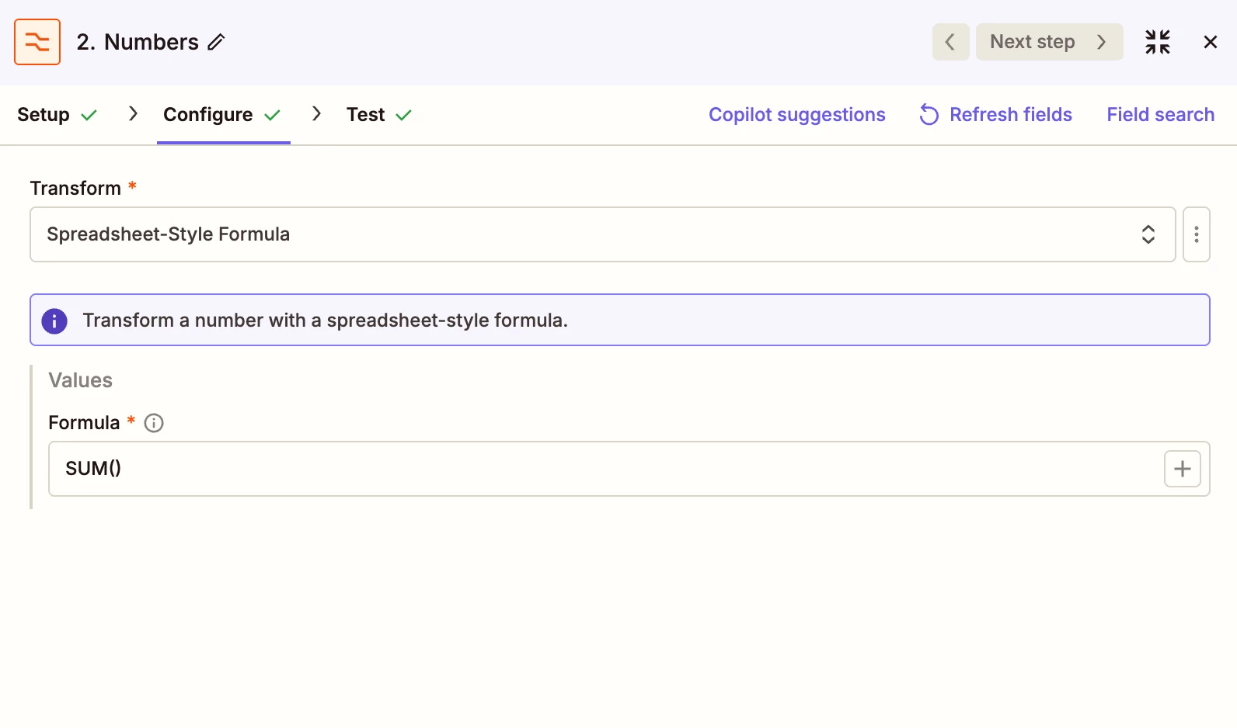Click the Refresh fields text link
This screenshot has width=1237, height=728.
[x=1010, y=115]
